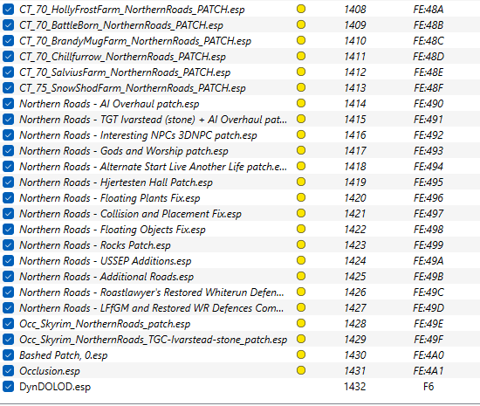
Task: Disable the DynDOLOD.esp checkbox
Action: [8, 387]
